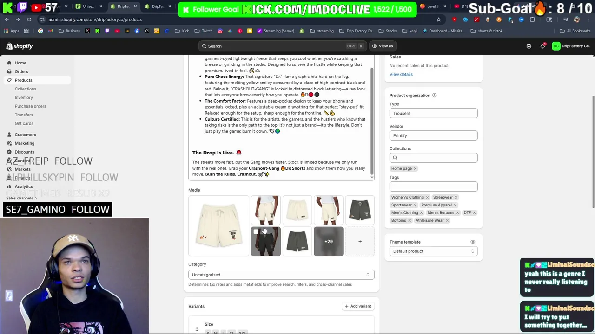Focus the Shopify Search field
Image resolution: width=595 pixels, height=334 pixels.
pos(283,46)
